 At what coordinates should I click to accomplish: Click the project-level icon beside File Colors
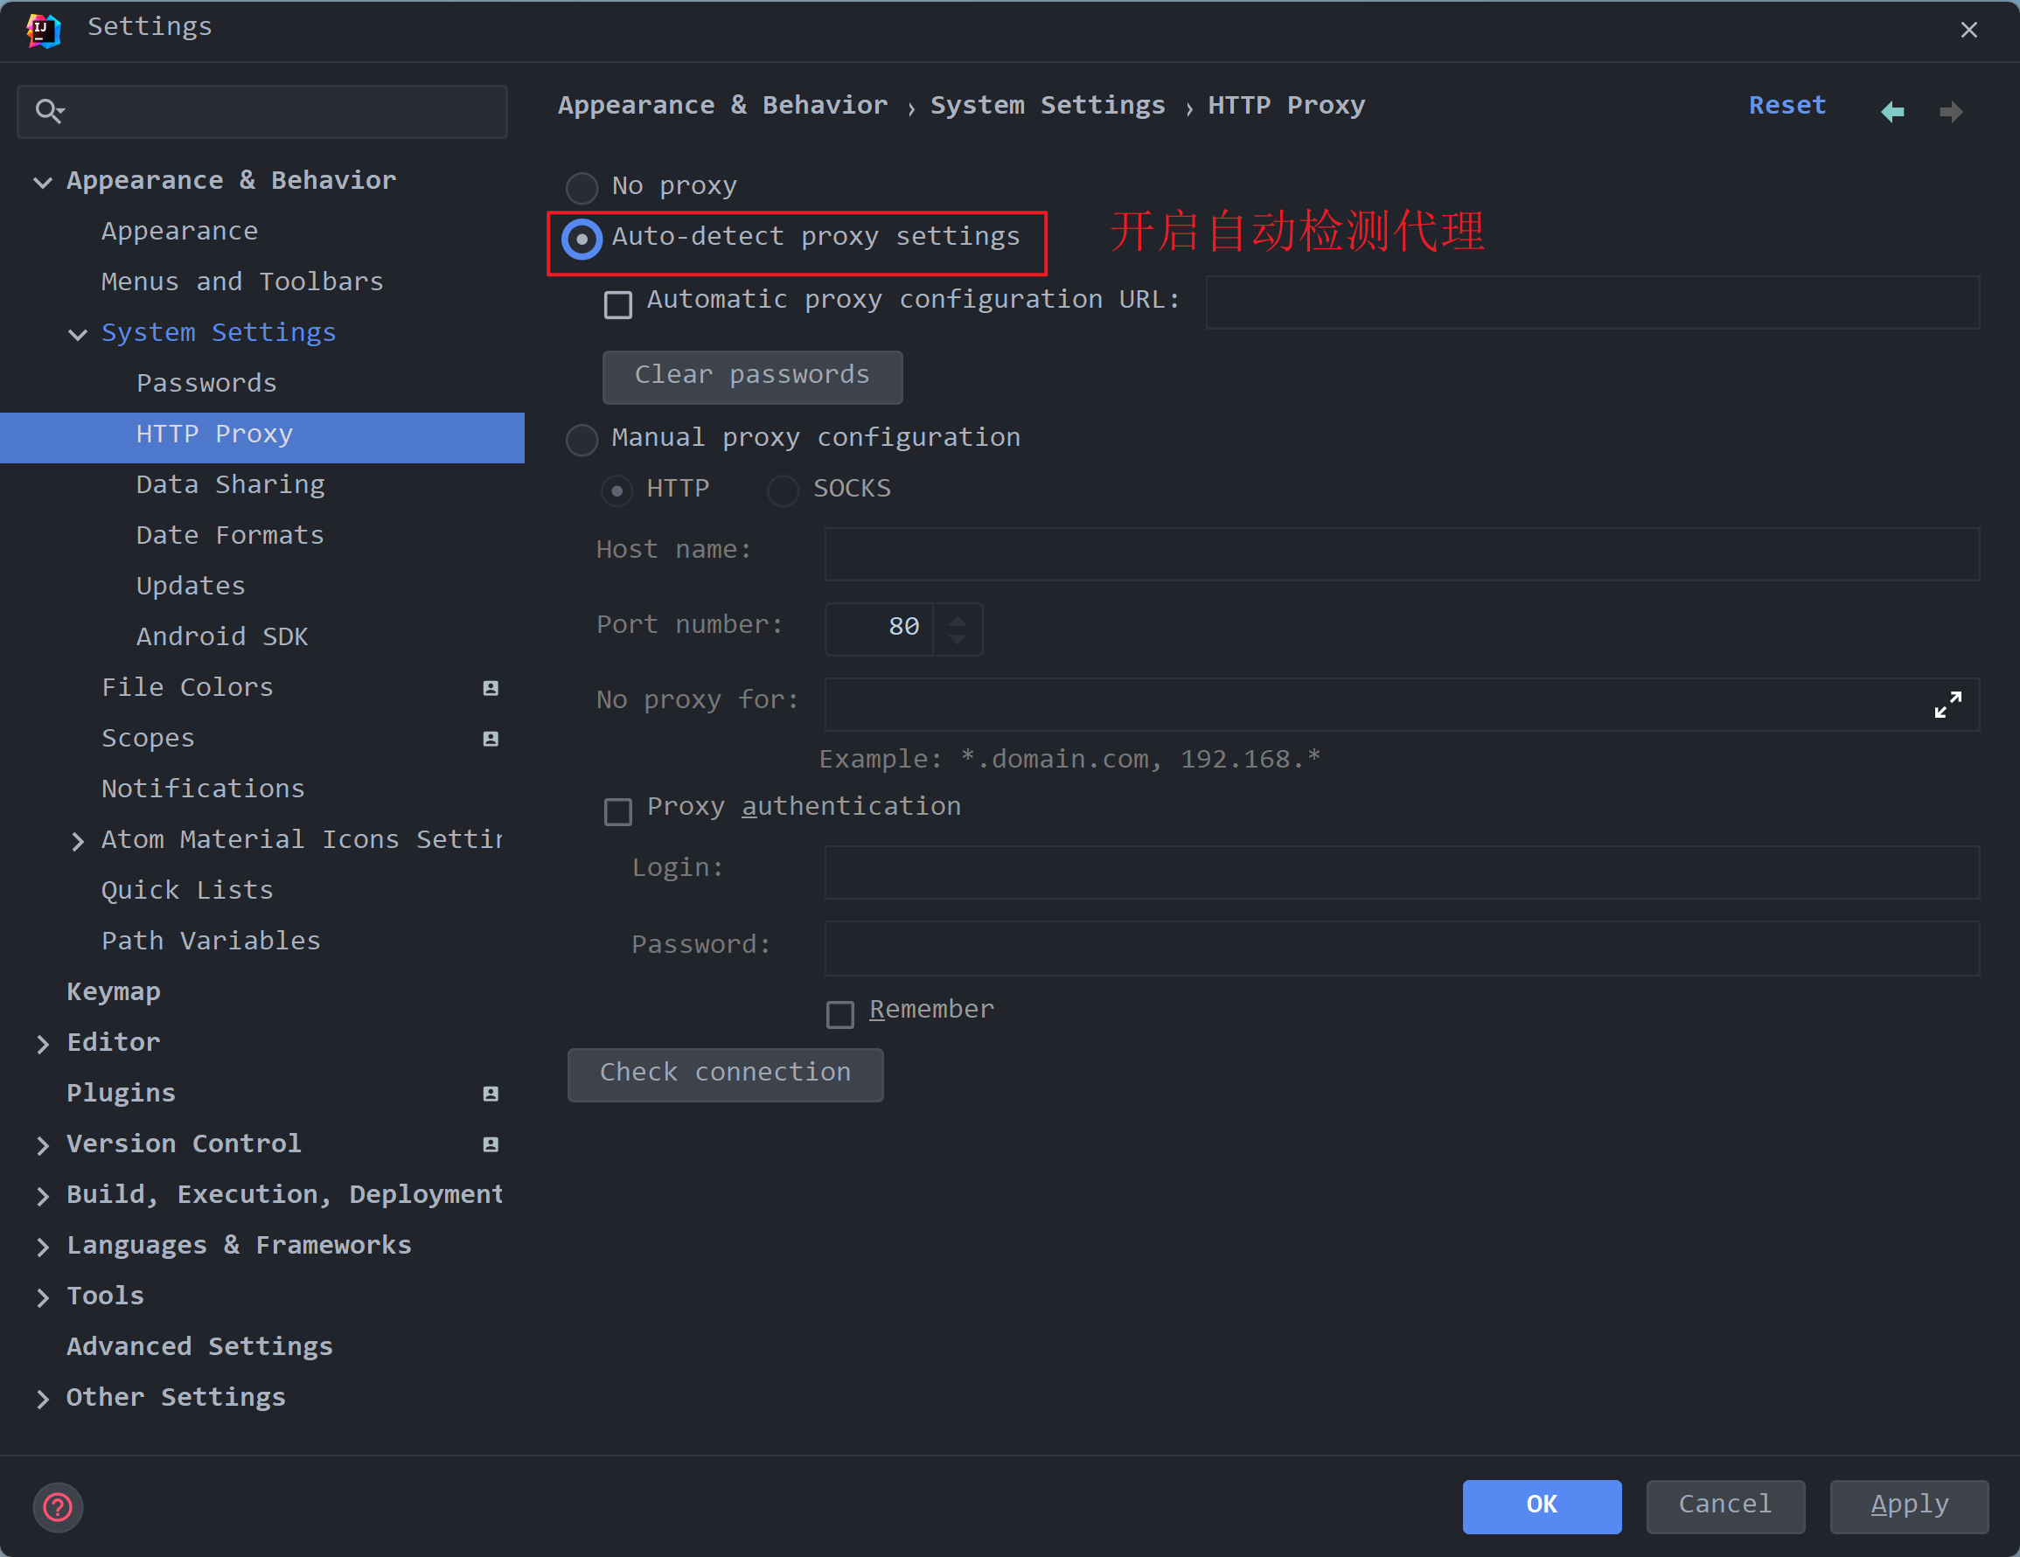click(491, 688)
